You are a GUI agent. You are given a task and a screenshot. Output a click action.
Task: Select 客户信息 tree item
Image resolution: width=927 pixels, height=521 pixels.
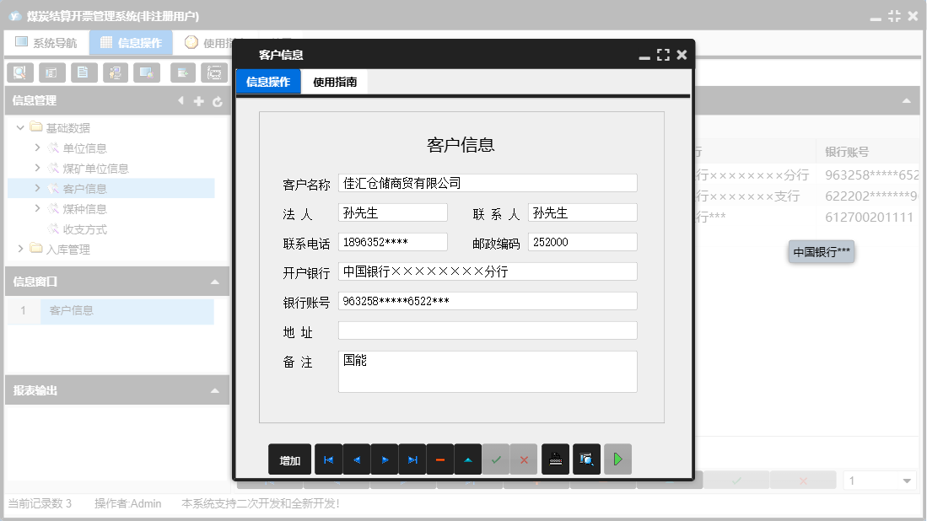[x=84, y=189]
